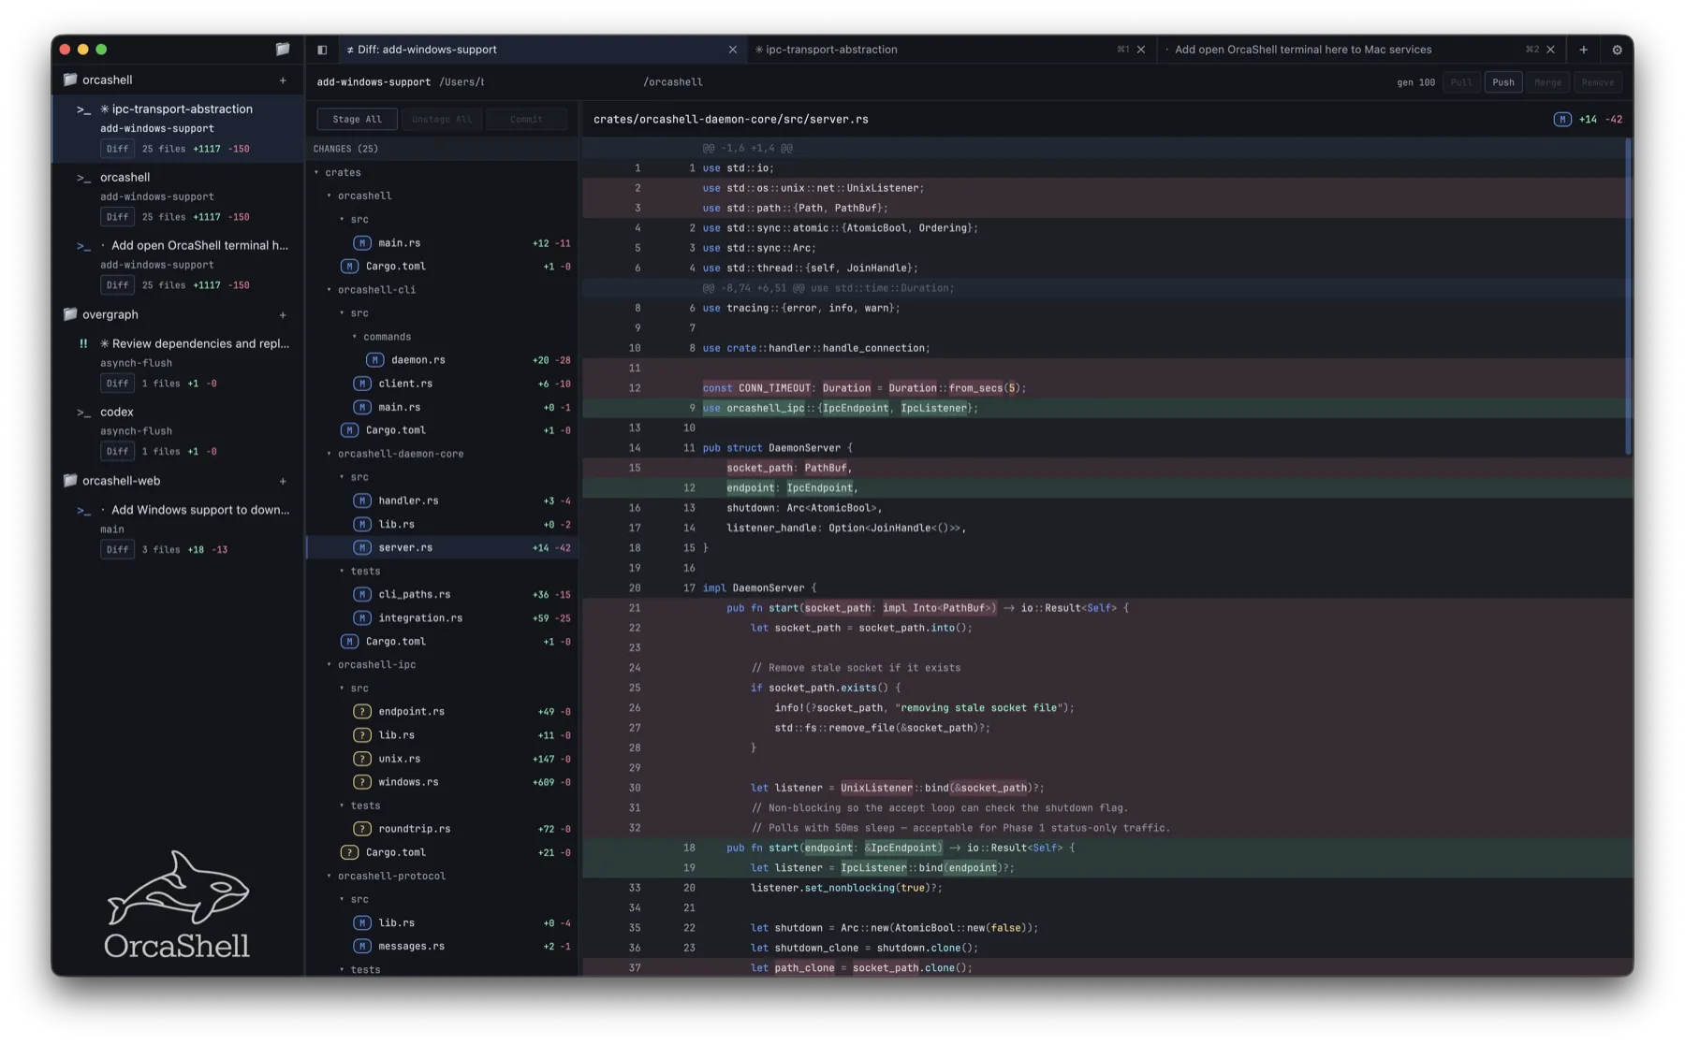Select integration.rs in the changes list
This screenshot has height=1044, width=1685.
tap(442, 618)
